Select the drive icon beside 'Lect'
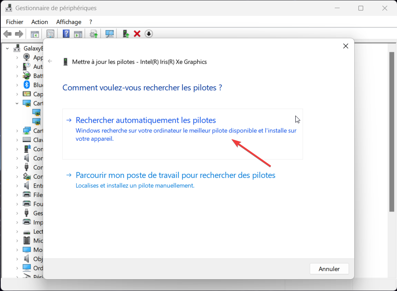The image size is (397, 291). pos(26,232)
